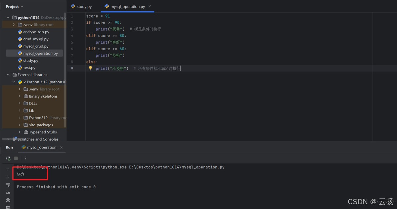This screenshot has height=209, width=397.
Task: Collapse the python1014 project folder
Action: tap(8, 18)
